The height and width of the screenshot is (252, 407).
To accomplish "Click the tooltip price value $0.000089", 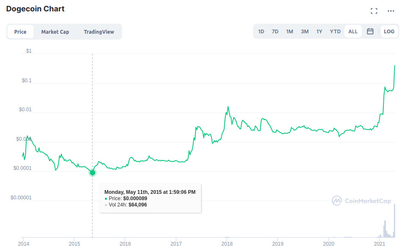I will (135, 198).
